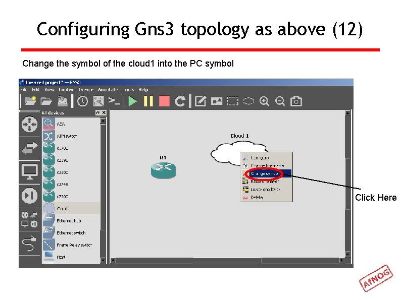401x300 pixels.
Task: Open the View menu
Action: [49, 90]
